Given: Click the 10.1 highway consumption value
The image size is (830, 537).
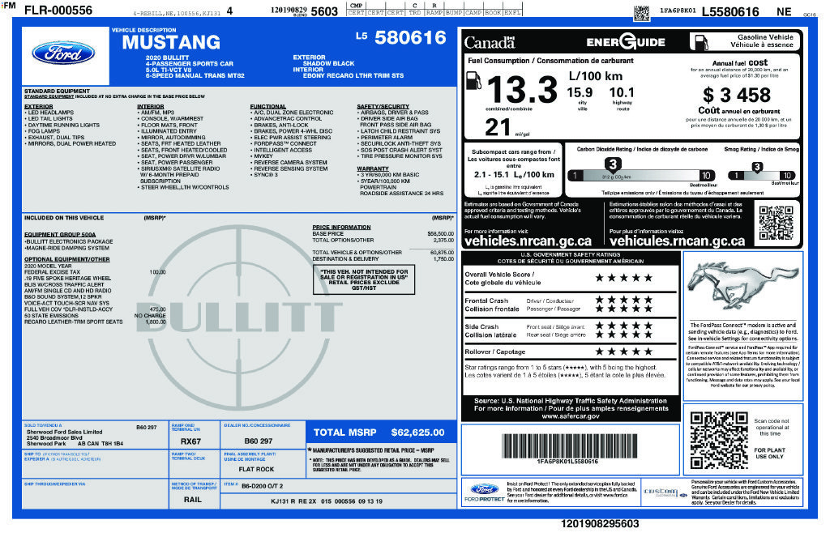Looking at the screenshot, I should [x=622, y=92].
